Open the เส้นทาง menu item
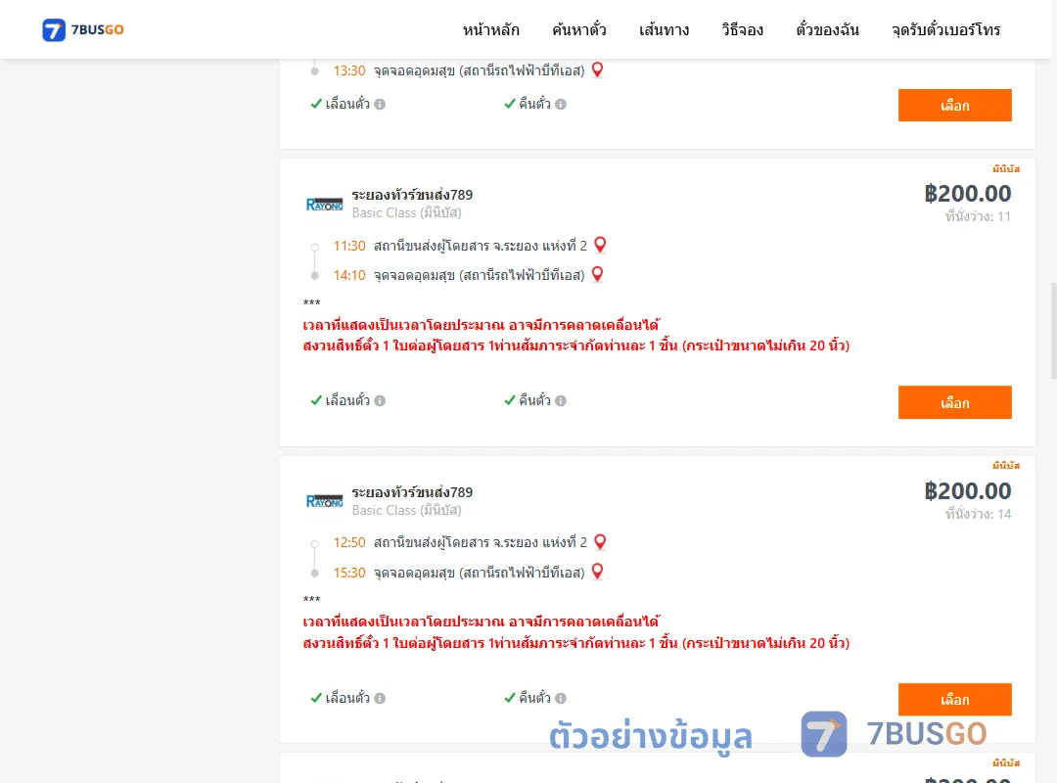This screenshot has height=783, width=1057. click(x=664, y=29)
